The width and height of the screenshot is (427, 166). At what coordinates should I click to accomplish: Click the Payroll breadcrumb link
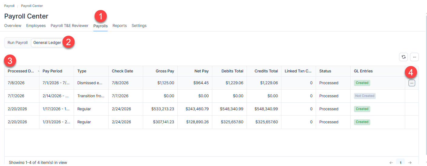[9, 6]
